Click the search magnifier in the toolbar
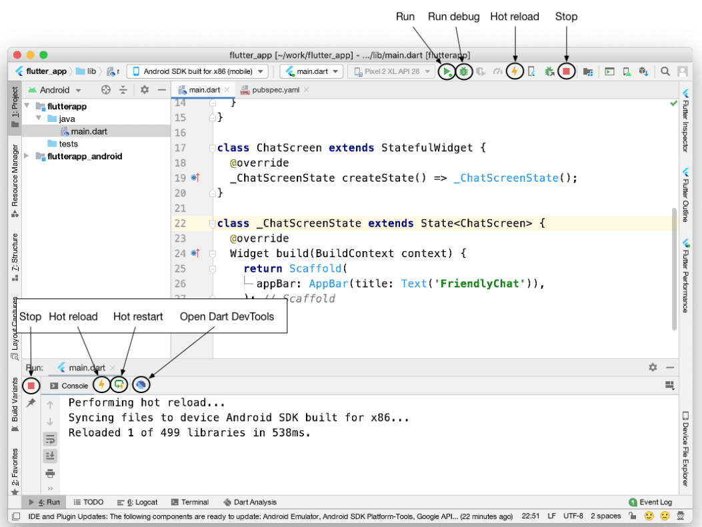Viewport: 702px width, 527px height. tap(664, 71)
